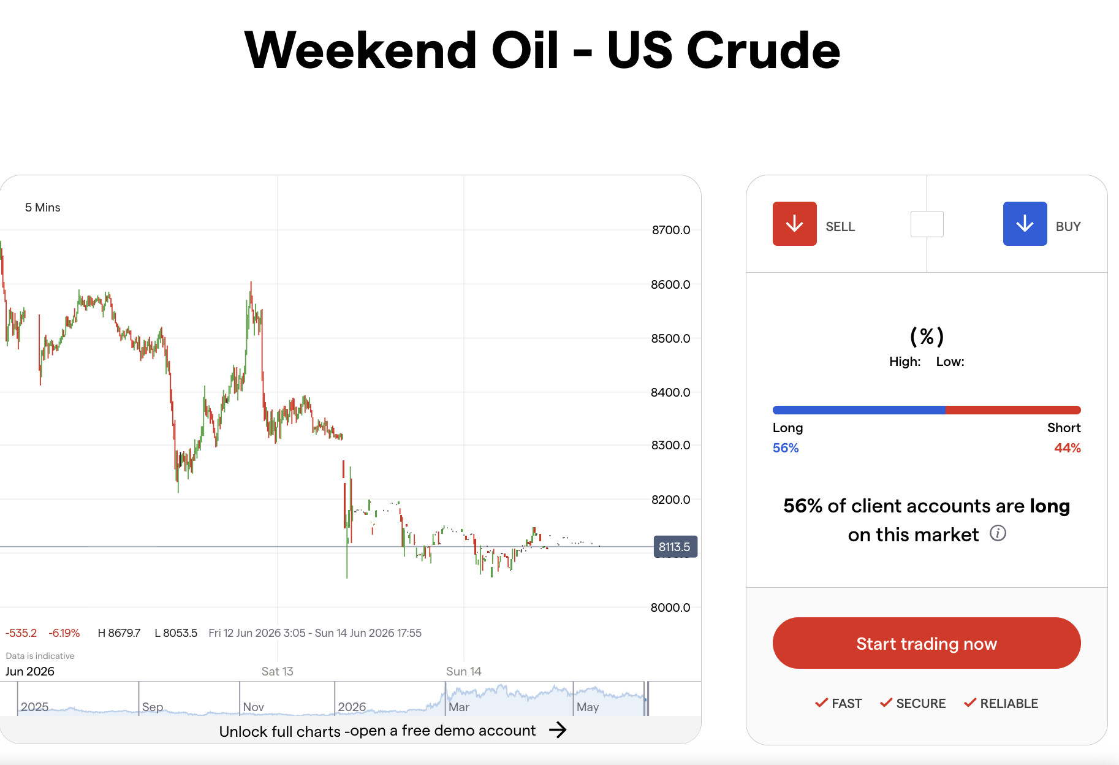
Task: Click the RELIABLE checkmark icon
Action: pos(970,702)
